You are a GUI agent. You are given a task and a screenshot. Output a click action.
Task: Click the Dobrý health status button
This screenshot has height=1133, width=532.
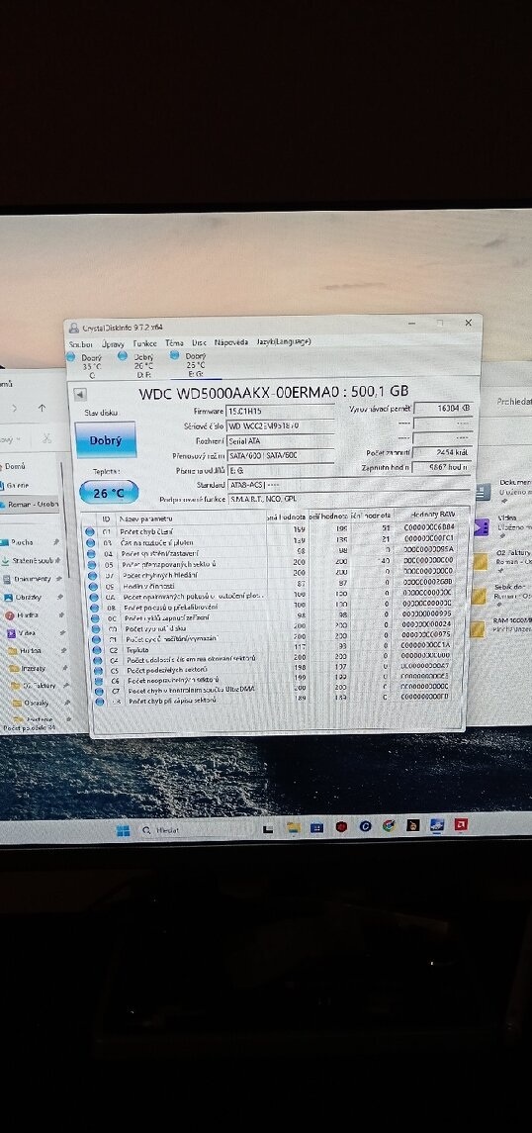coord(106,440)
